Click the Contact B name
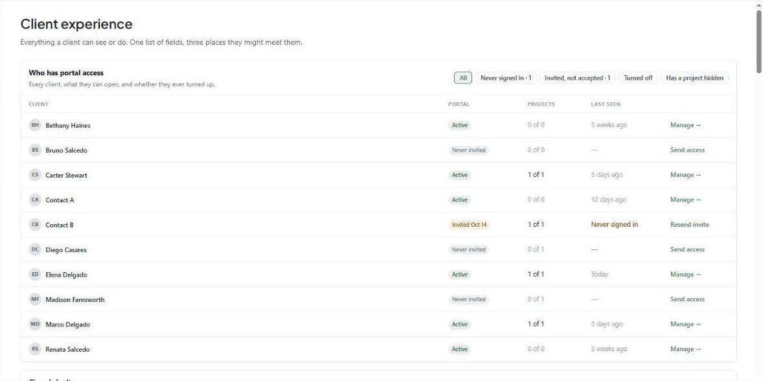763x381 pixels. point(60,225)
